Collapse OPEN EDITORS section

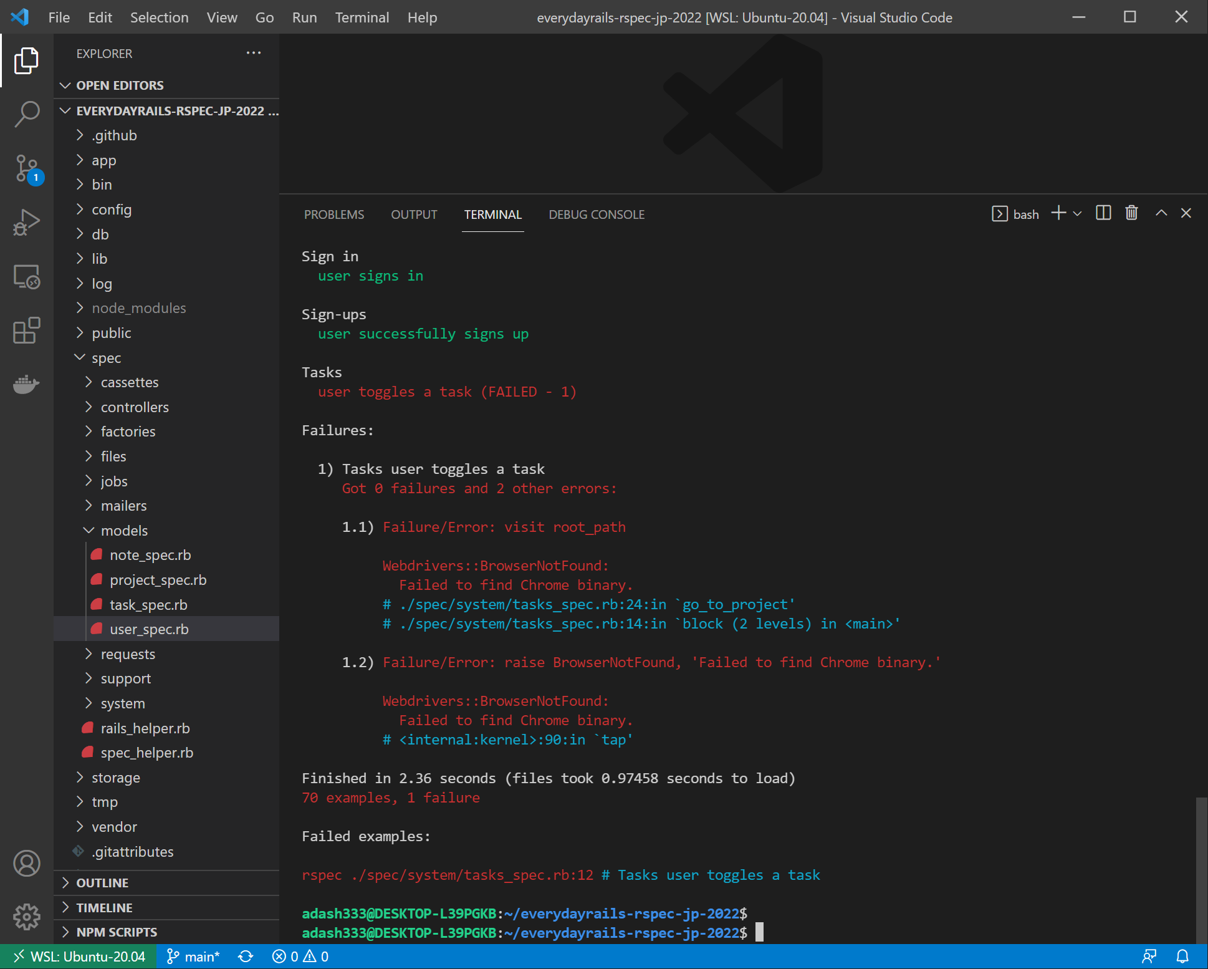pos(166,85)
